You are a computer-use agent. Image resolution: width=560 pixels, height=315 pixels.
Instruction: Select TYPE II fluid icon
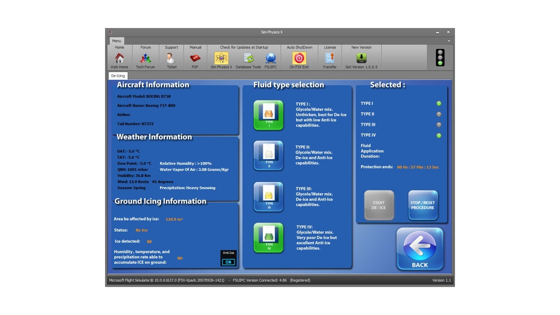269,156
